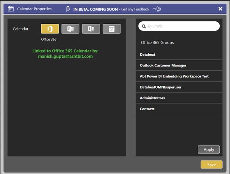
Task: Select the Administrators group
Action: pos(179,98)
